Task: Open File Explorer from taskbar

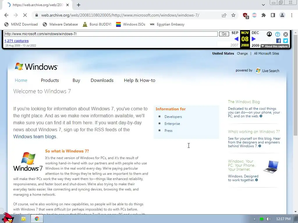Action: point(23,219)
